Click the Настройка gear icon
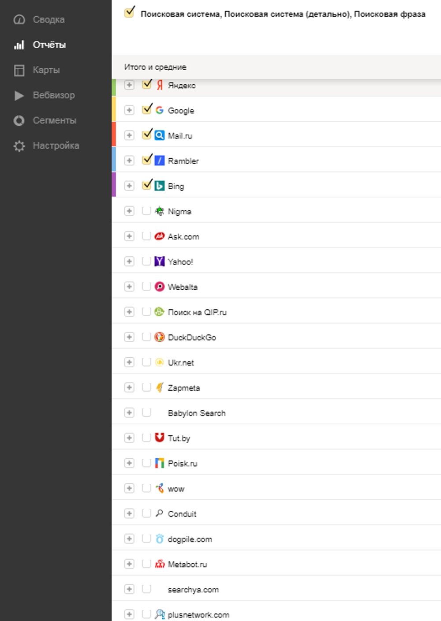441x621 pixels. pos(19,146)
